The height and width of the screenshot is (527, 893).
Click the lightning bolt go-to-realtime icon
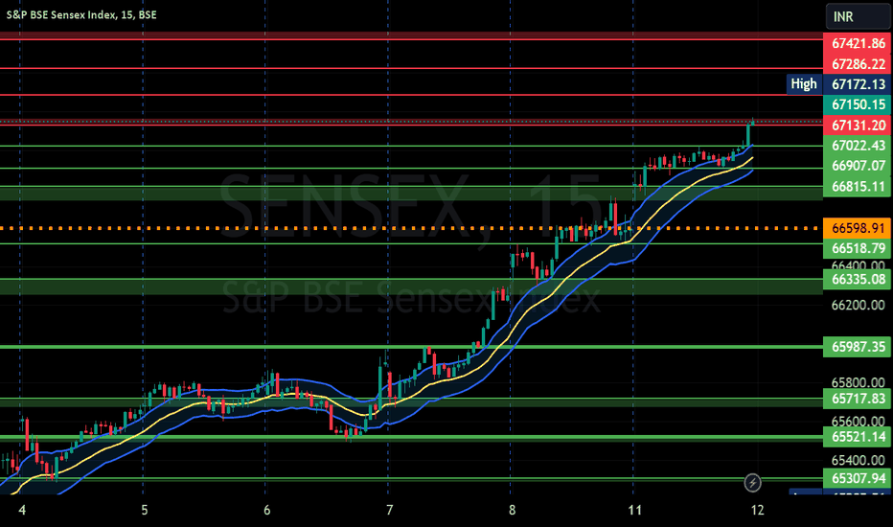click(752, 483)
